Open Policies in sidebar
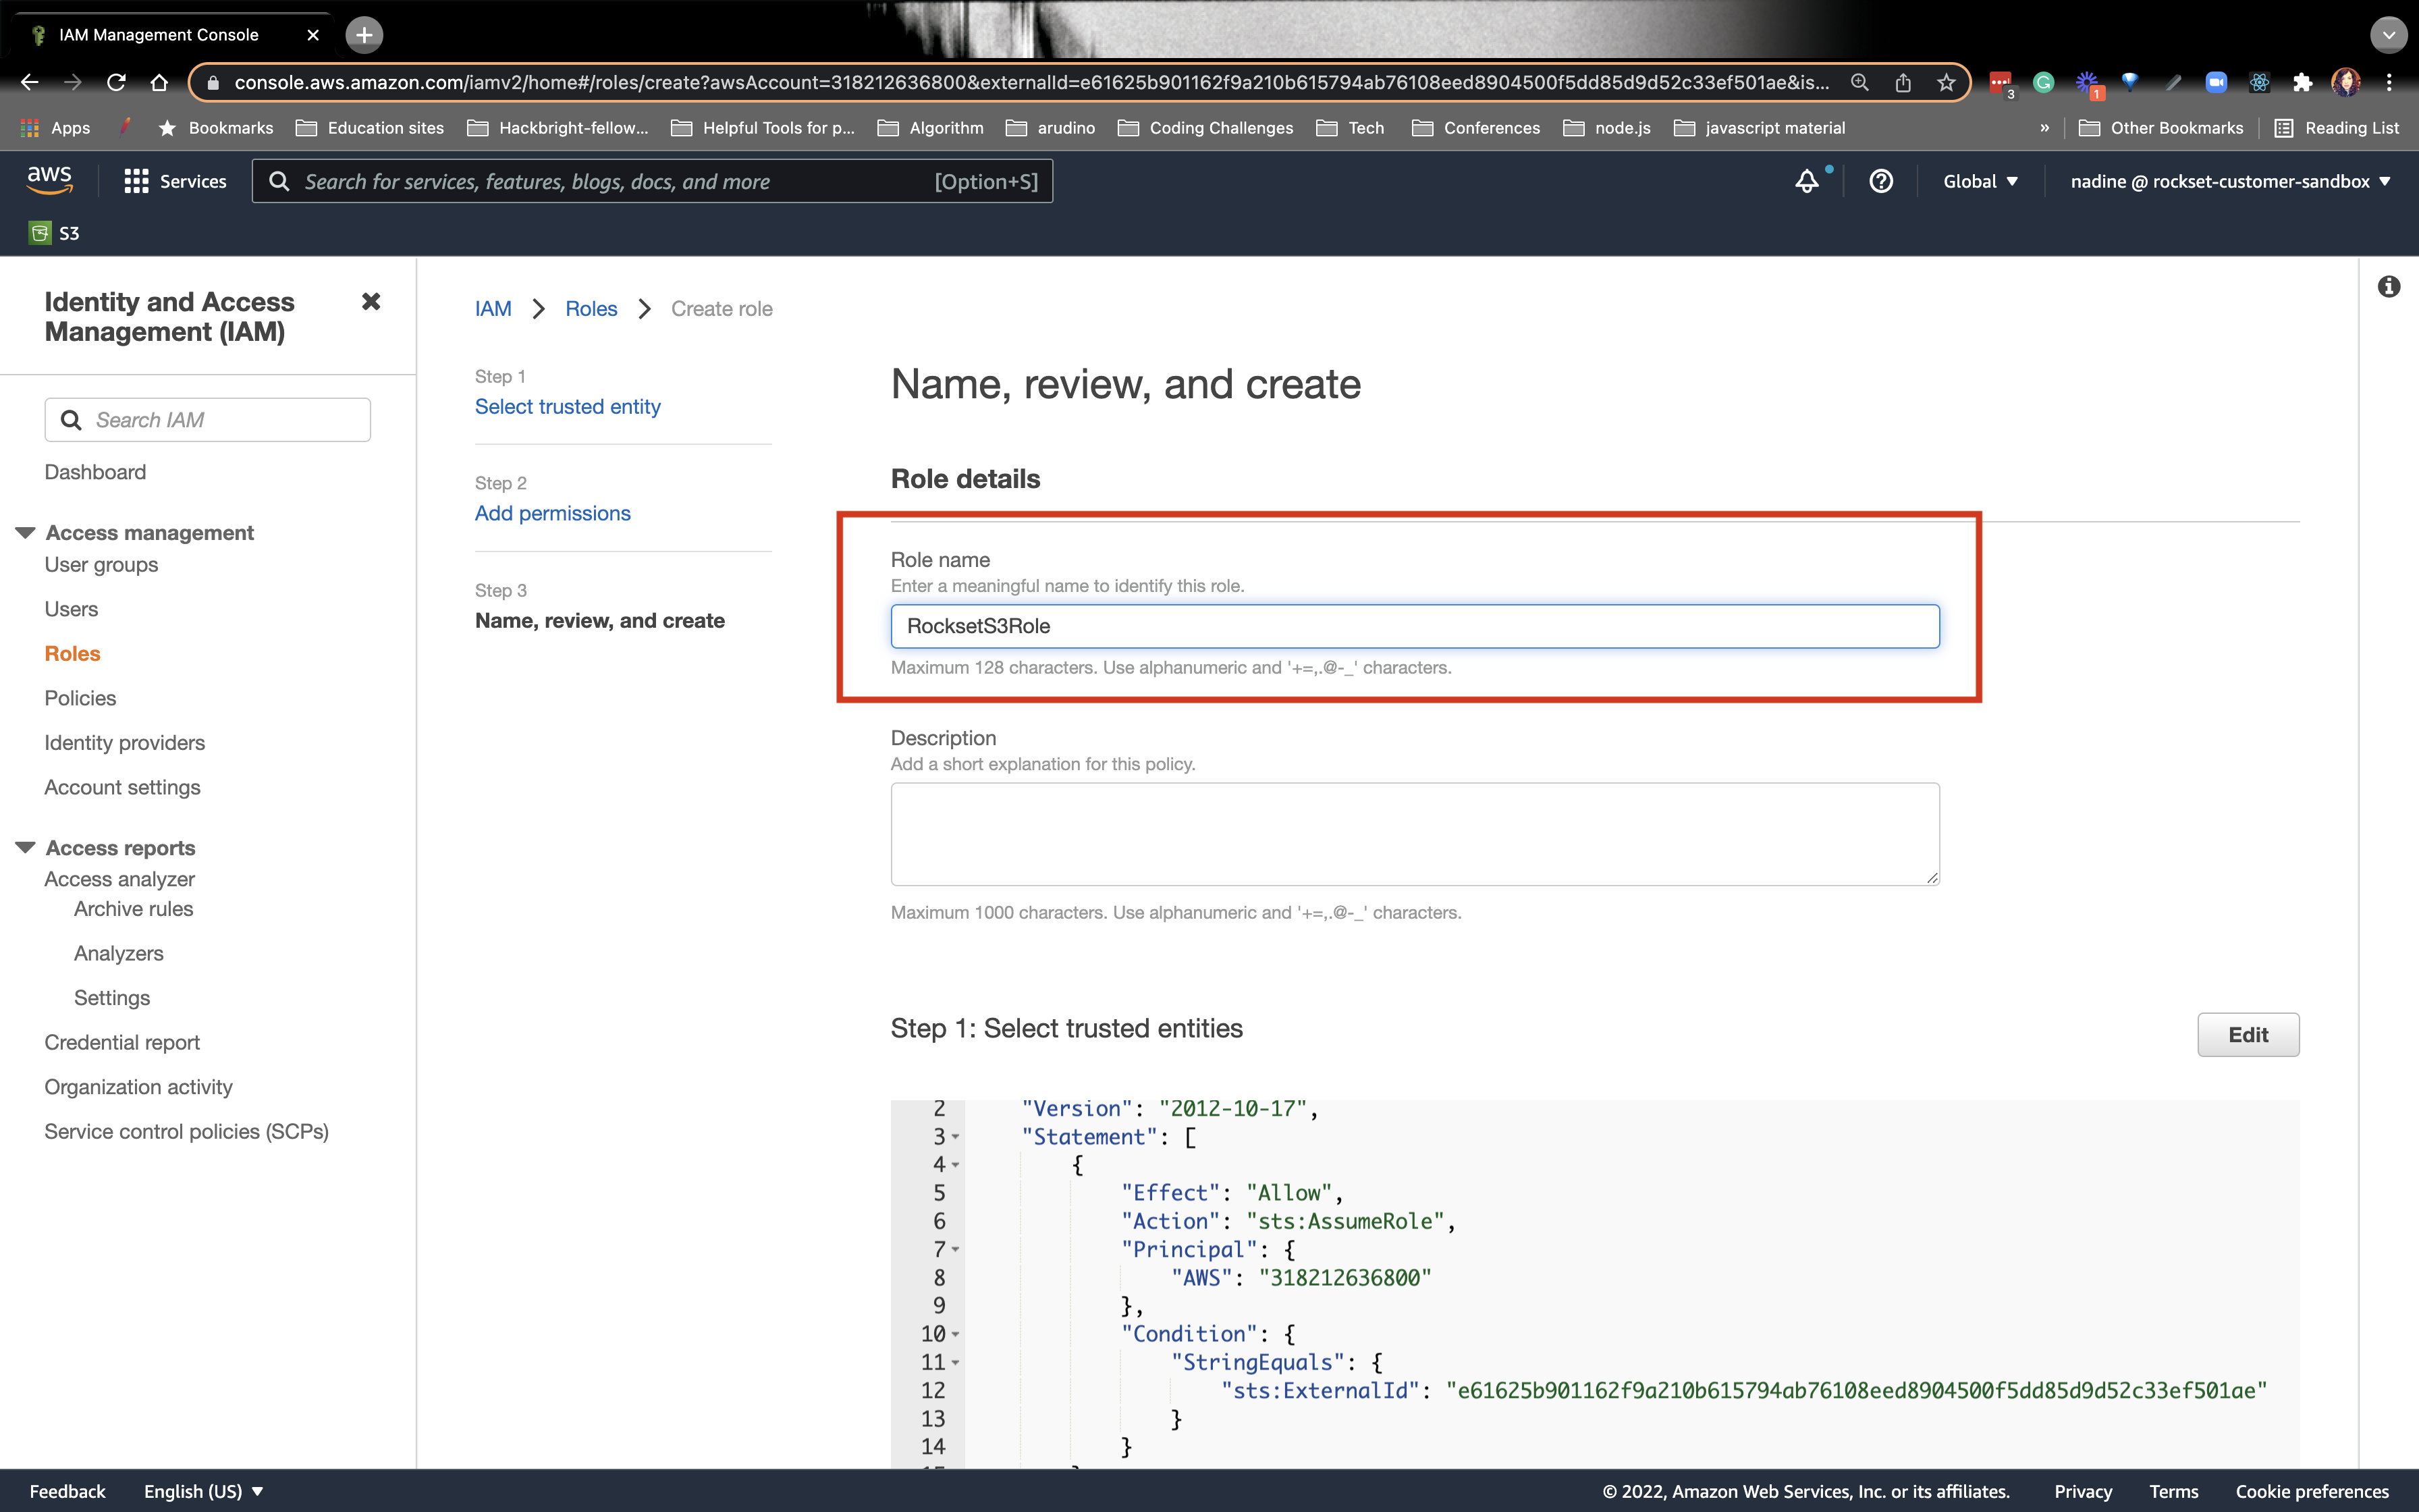 80,698
